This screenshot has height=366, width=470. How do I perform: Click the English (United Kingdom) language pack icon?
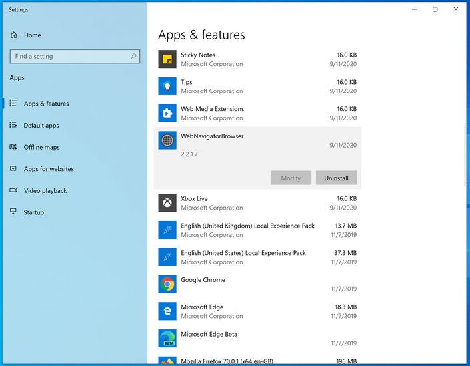coord(167,230)
